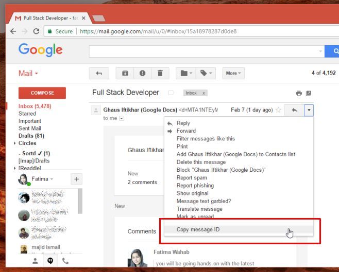Click the chat list scrollbar
The width and height of the screenshot is (339, 272).
(80, 201)
